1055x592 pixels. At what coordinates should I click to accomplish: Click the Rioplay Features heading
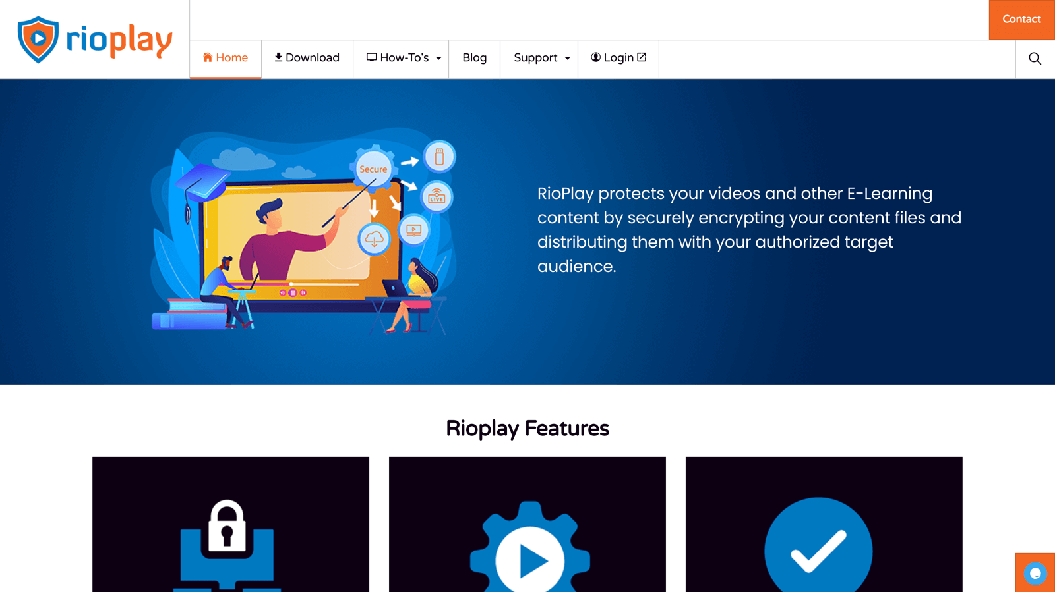527,429
